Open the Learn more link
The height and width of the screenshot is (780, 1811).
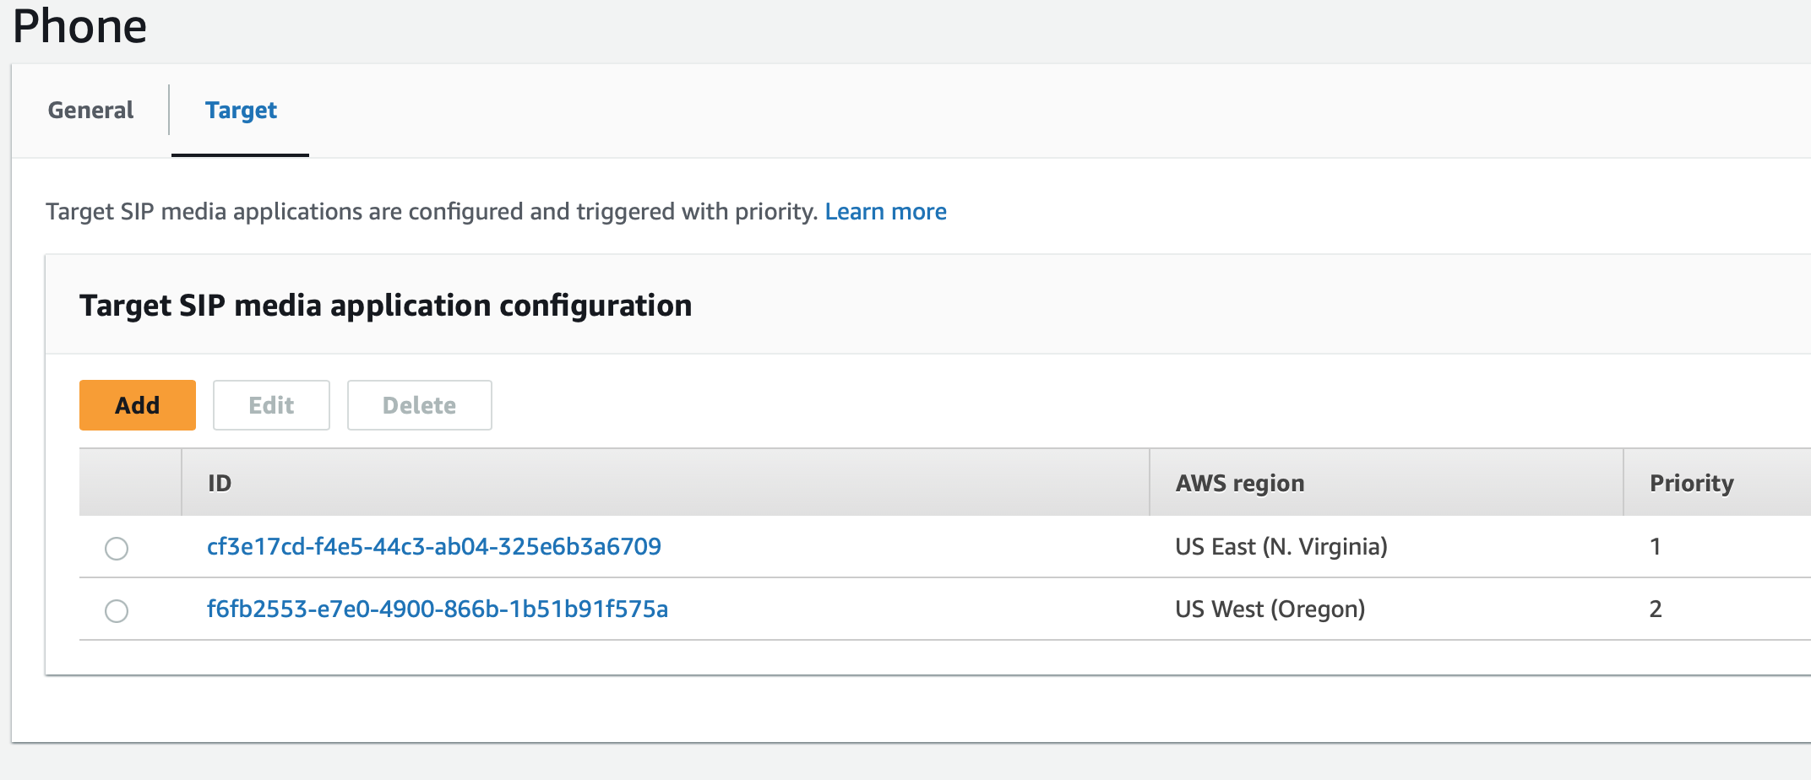885,211
